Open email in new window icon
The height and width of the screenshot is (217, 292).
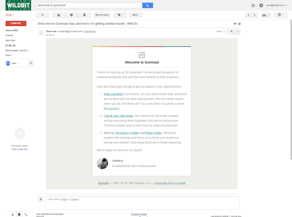pyautogui.click(x=239, y=24)
